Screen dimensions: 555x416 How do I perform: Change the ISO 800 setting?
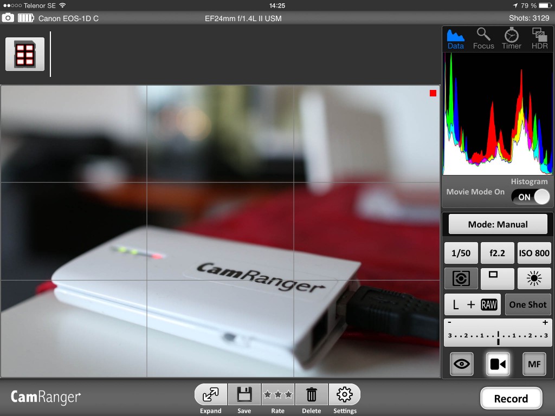click(534, 253)
